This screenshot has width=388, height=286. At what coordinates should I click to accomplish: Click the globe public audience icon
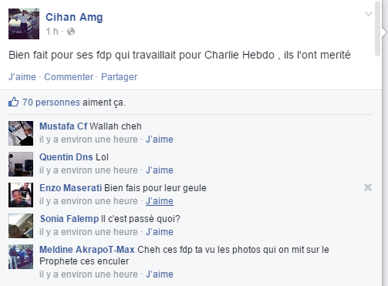click(71, 32)
